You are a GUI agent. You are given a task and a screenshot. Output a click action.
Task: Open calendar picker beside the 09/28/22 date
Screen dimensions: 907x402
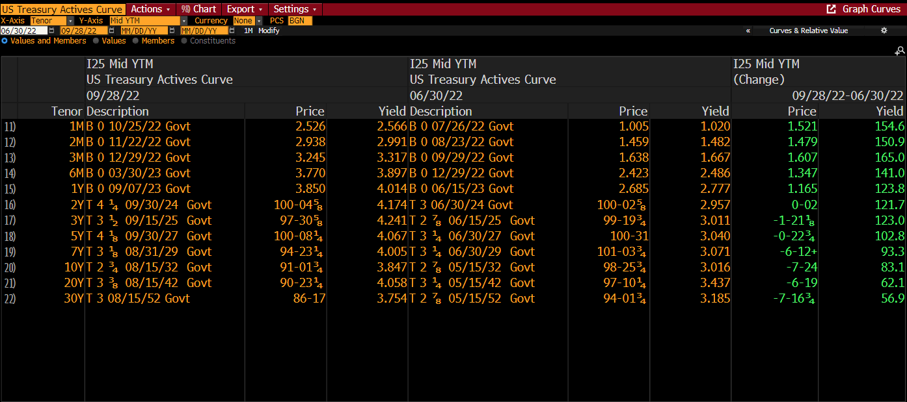click(x=112, y=31)
